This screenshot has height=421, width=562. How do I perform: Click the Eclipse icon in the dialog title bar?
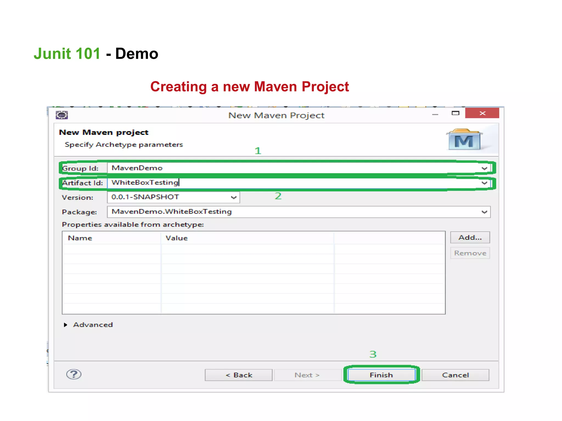point(62,115)
